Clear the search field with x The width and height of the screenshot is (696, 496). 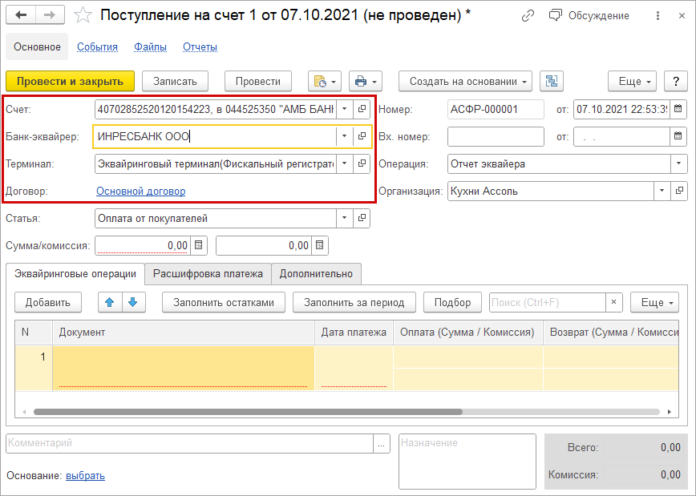[614, 303]
